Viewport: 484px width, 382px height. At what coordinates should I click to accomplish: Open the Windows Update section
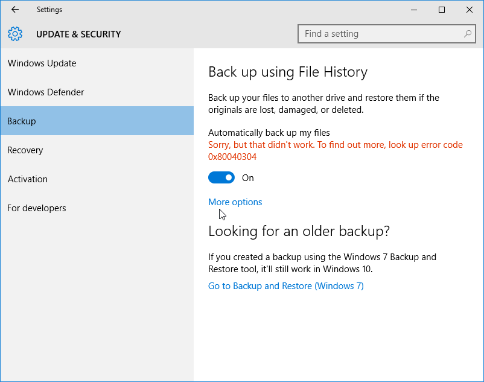pos(42,63)
